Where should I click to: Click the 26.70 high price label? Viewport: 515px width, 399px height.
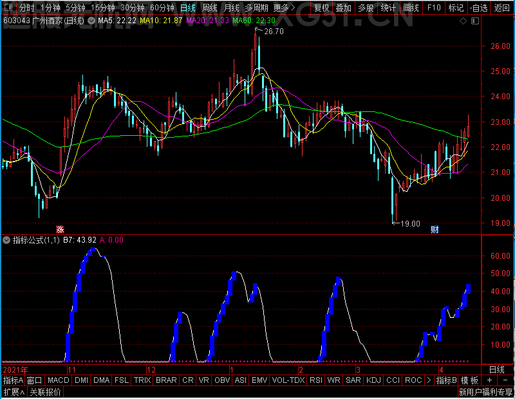(274, 32)
